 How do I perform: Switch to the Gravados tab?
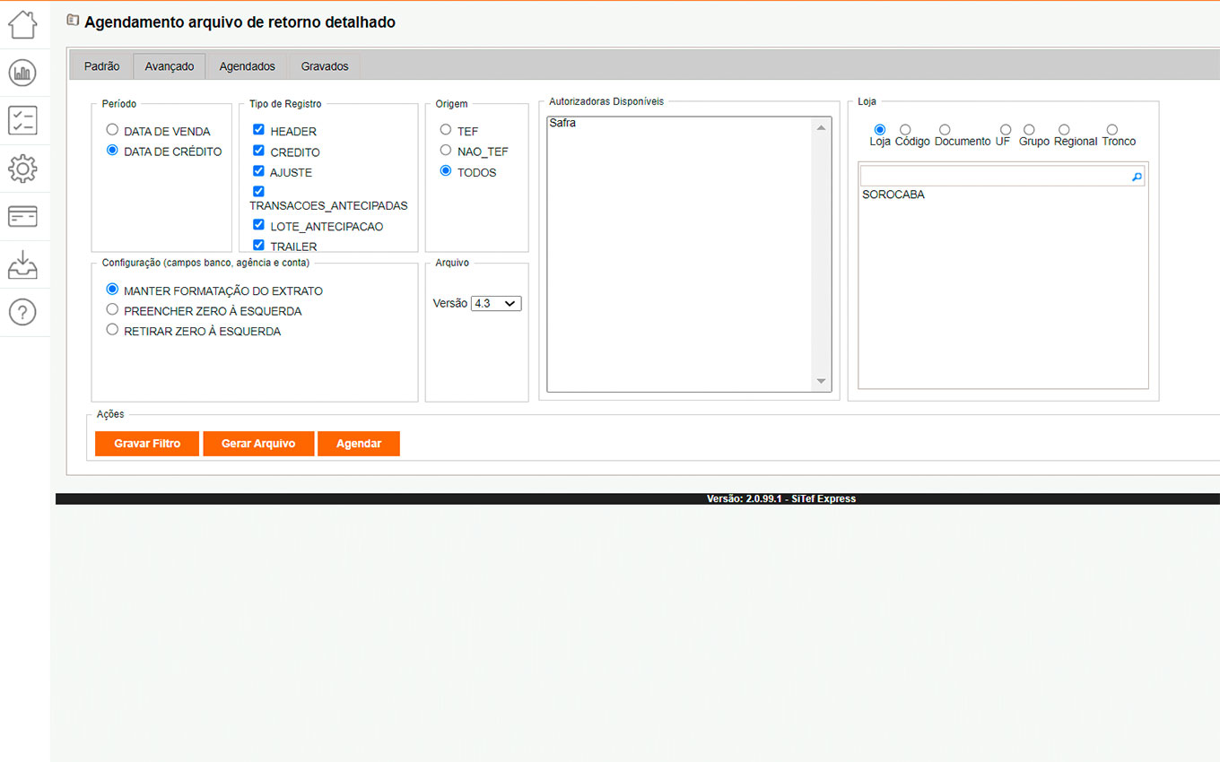coord(325,66)
